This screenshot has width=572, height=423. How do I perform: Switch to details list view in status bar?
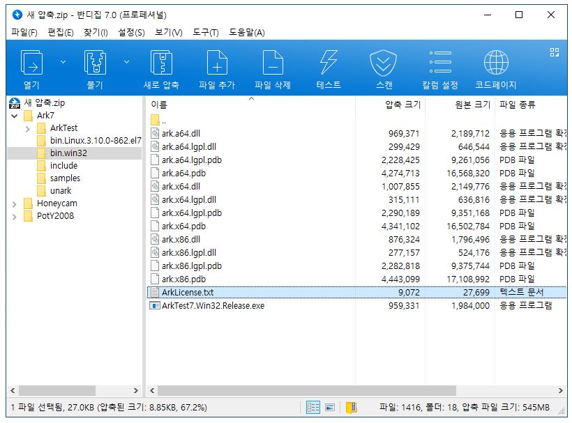tap(313, 408)
